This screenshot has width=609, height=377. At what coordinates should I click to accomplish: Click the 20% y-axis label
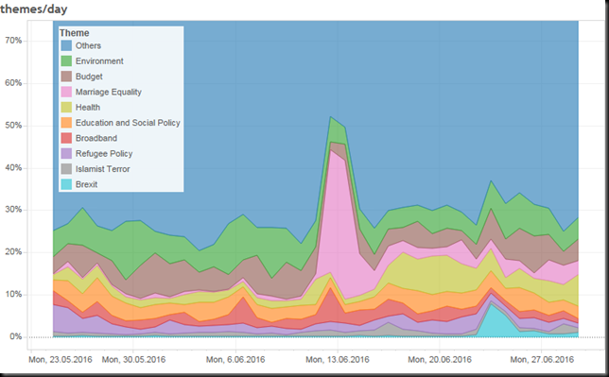13,252
